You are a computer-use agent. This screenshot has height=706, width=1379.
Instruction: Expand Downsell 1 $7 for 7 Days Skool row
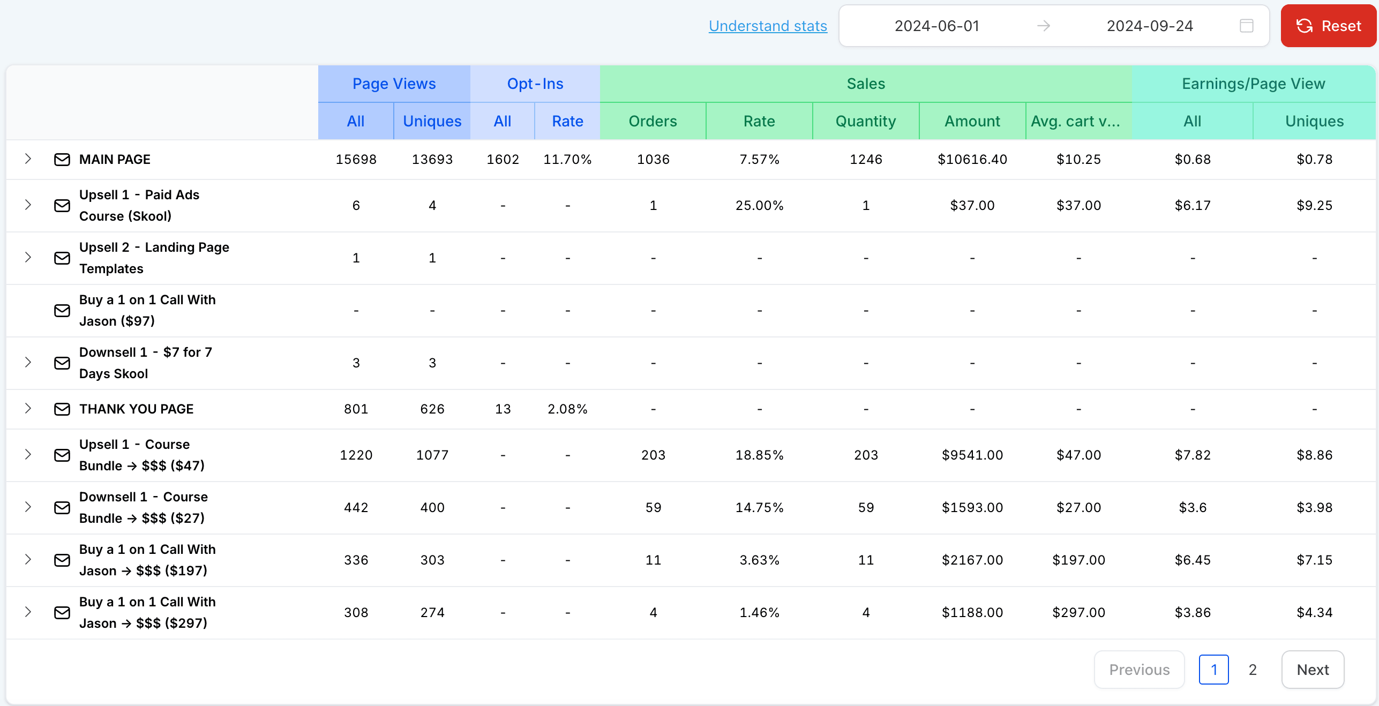(28, 362)
